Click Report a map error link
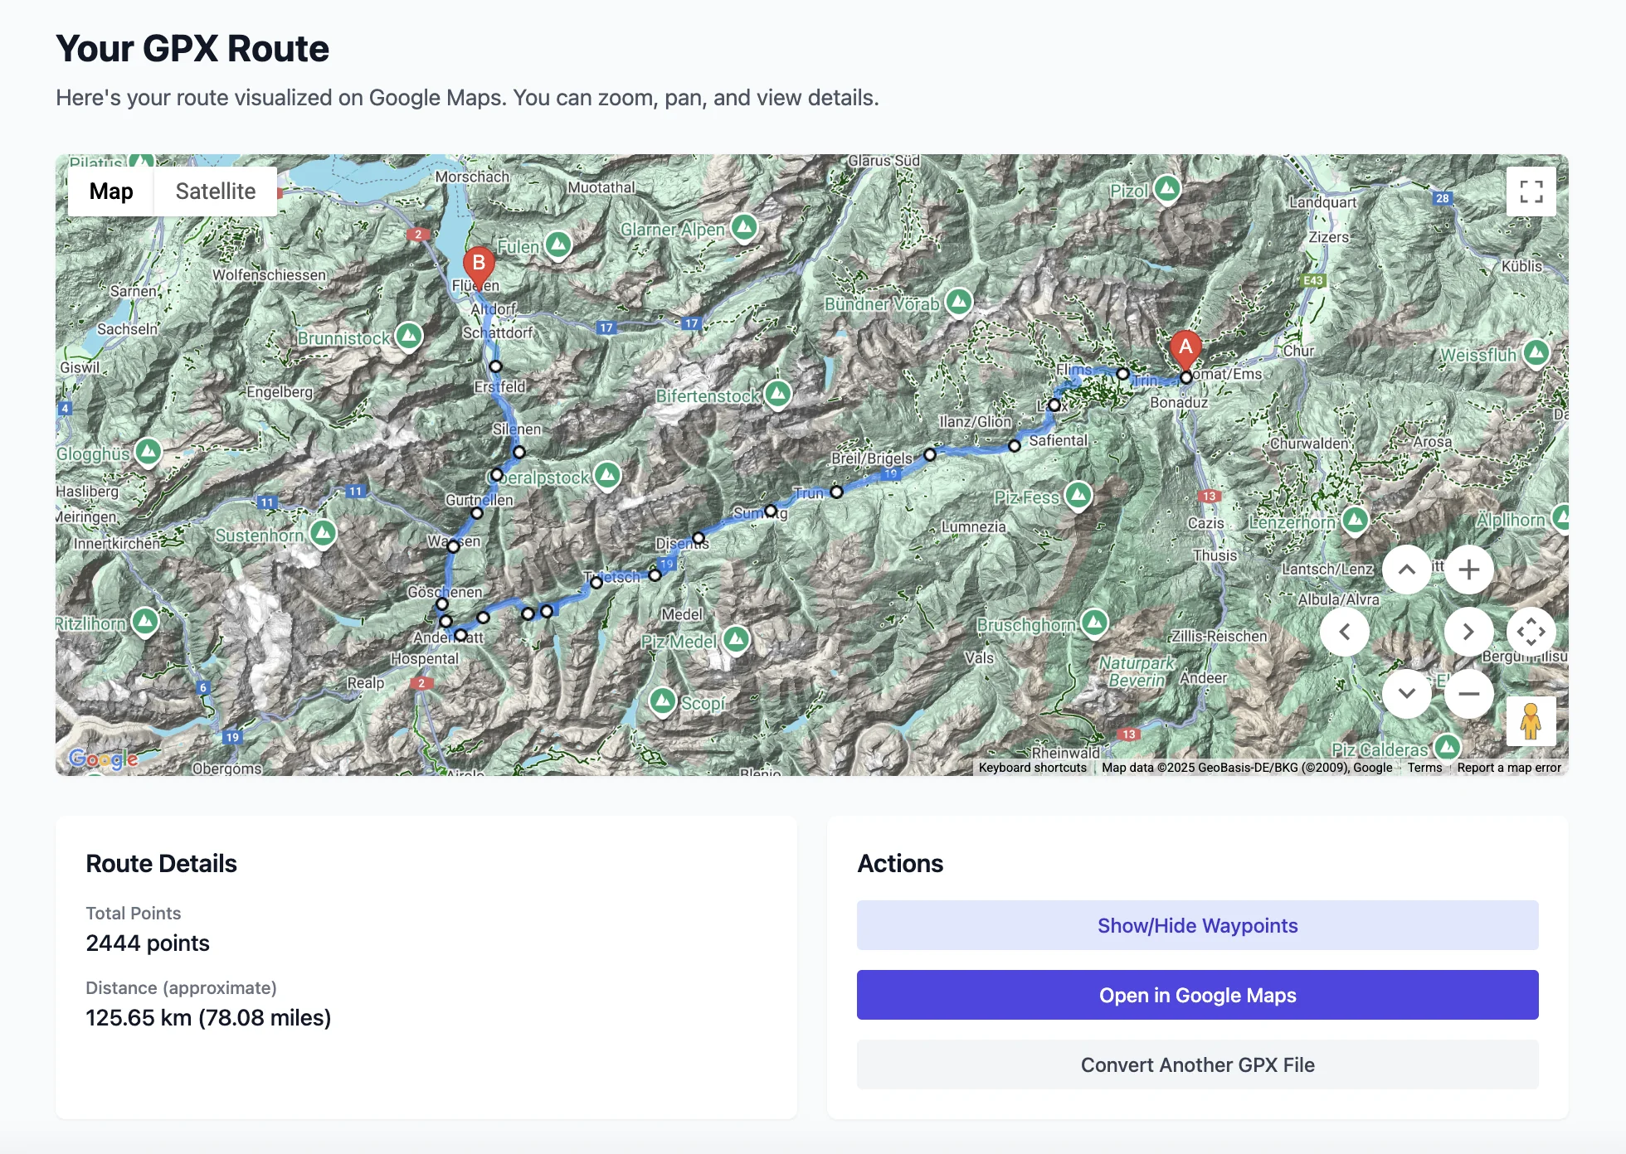Screen dimensions: 1626x1154 click(1509, 768)
